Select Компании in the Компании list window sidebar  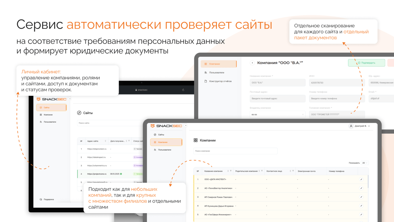pyautogui.click(x=166, y=142)
